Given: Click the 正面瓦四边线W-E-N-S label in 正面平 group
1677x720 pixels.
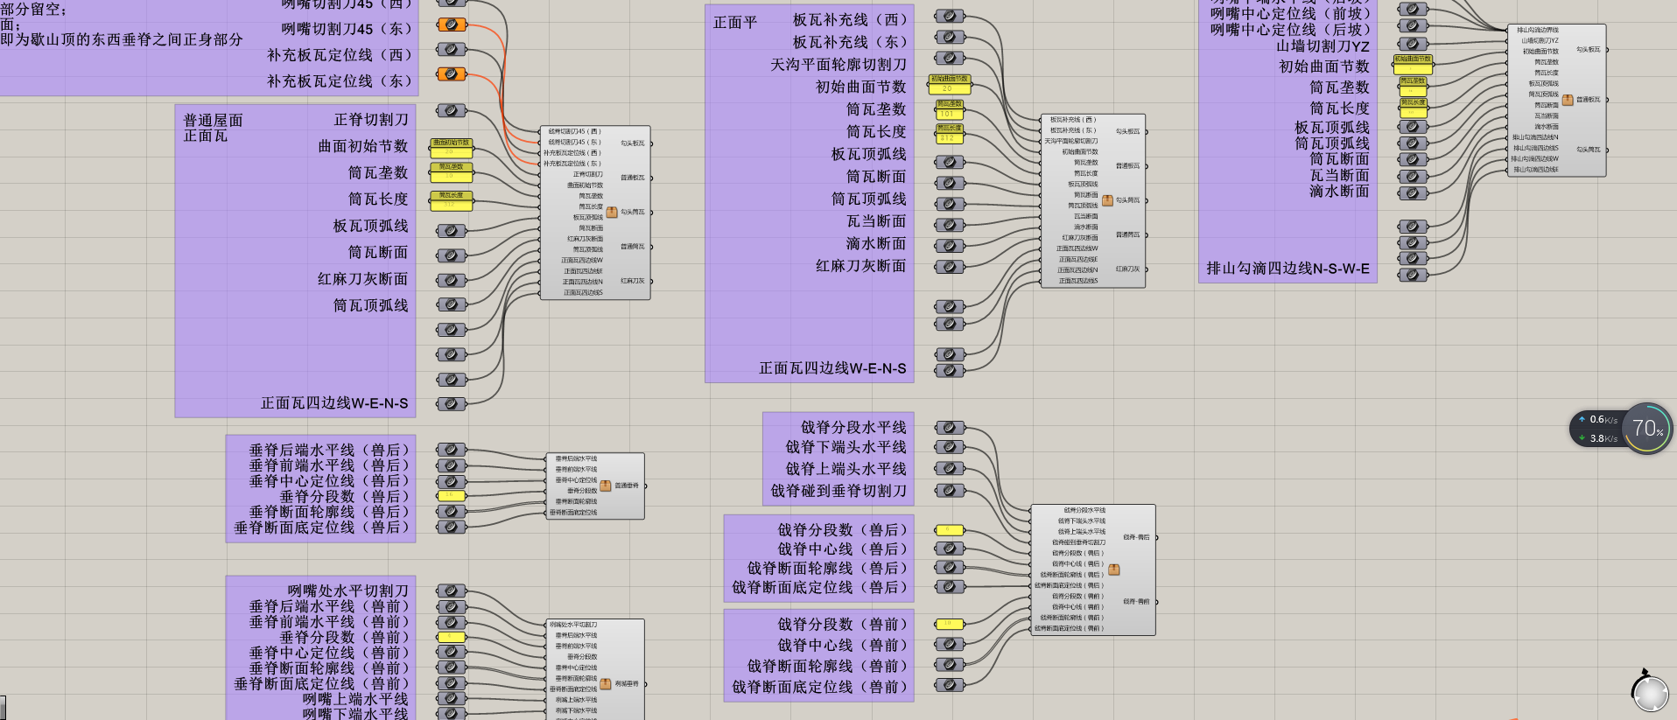Looking at the screenshot, I should tap(832, 368).
